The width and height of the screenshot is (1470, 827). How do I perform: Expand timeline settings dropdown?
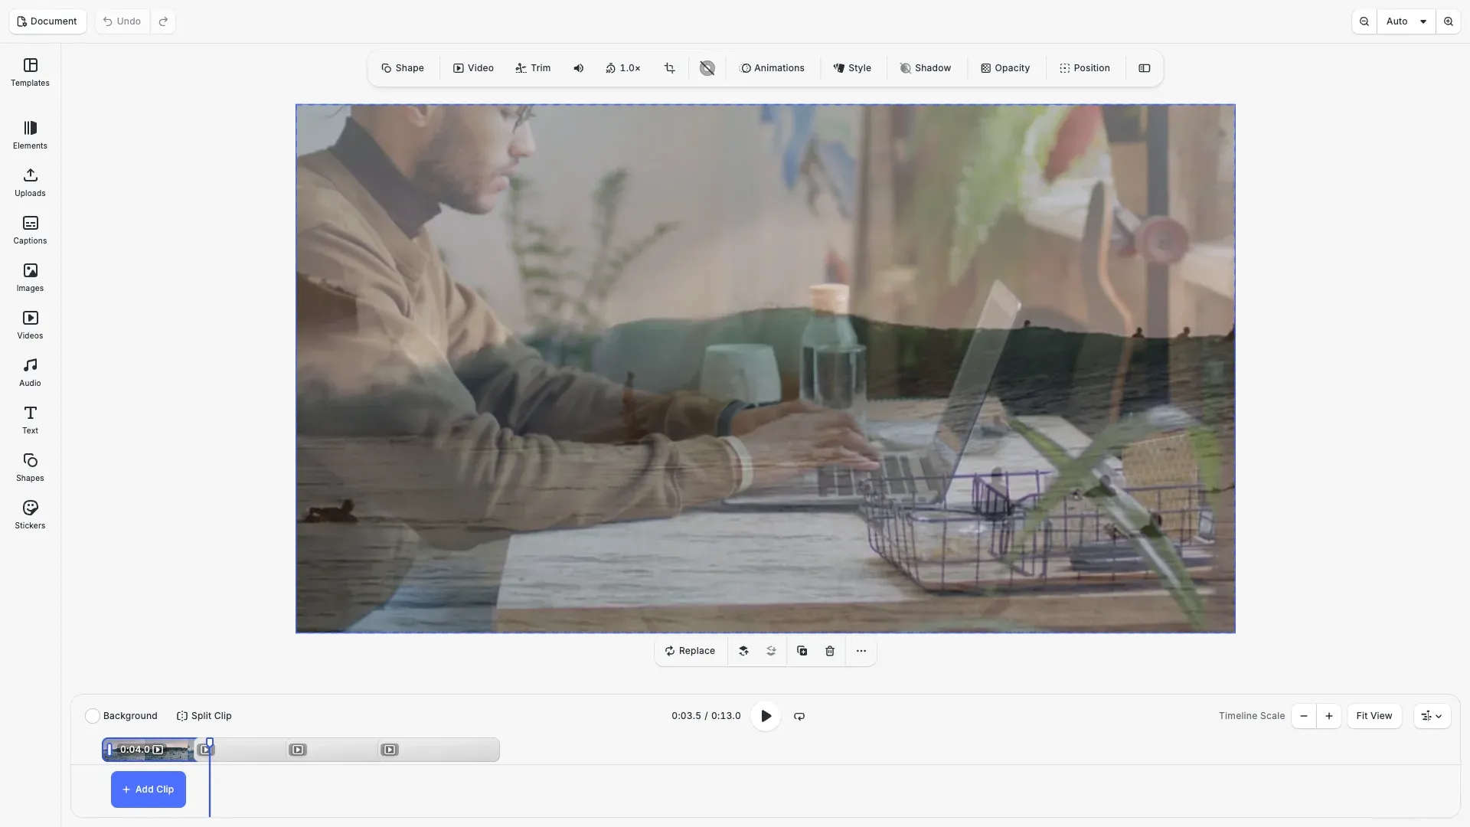point(1432,716)
